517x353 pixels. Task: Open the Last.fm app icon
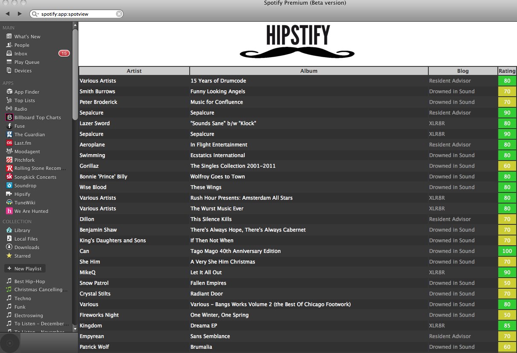click(9, 143)
